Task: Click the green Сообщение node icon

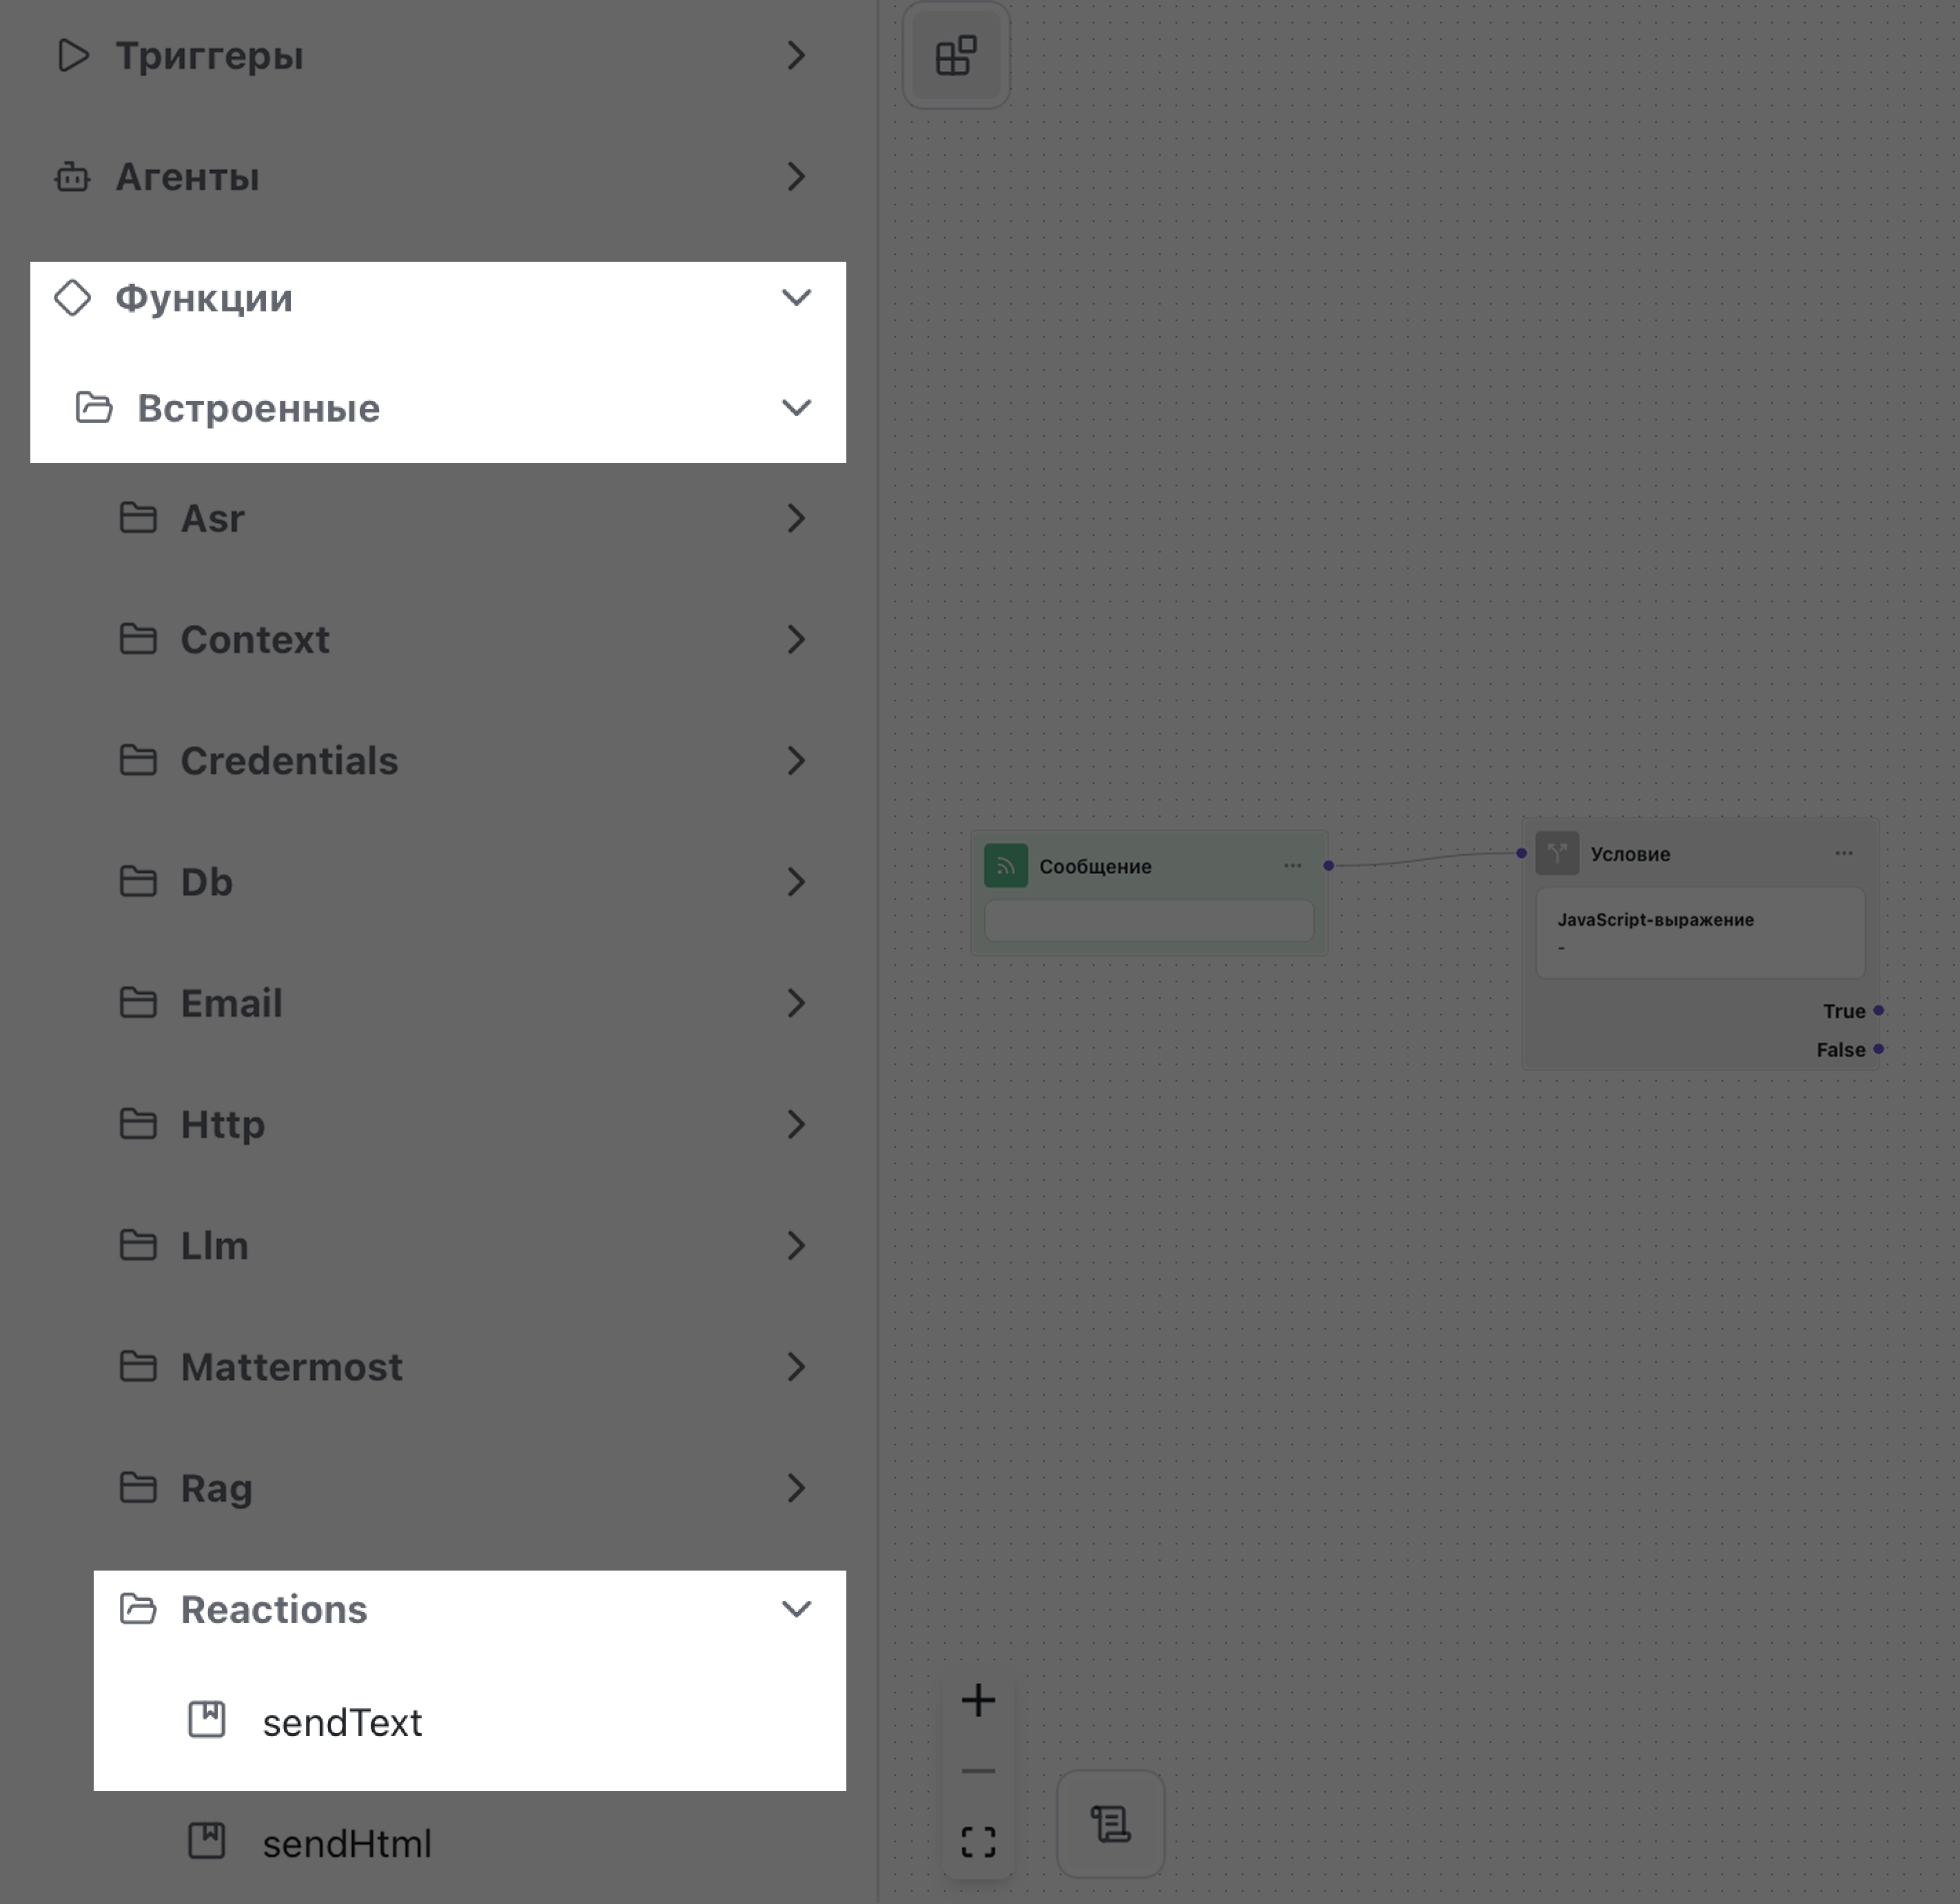Action: pos(1005,866)
